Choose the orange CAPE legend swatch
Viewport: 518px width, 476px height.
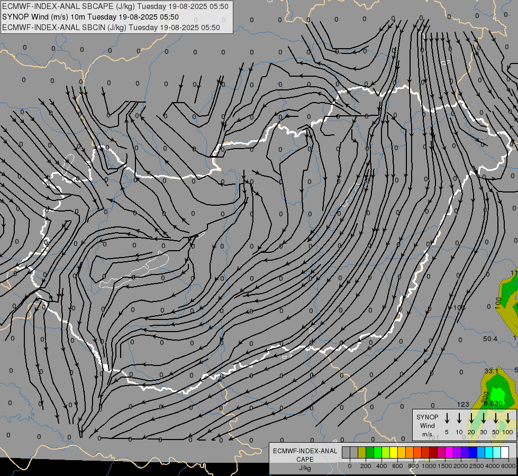(410, 452)
